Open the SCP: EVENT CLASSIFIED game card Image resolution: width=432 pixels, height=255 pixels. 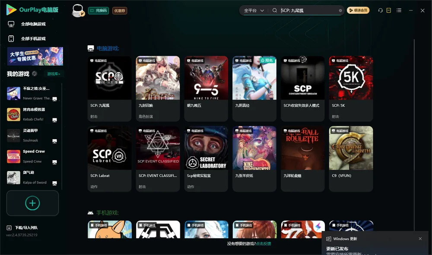pos(158,159)
